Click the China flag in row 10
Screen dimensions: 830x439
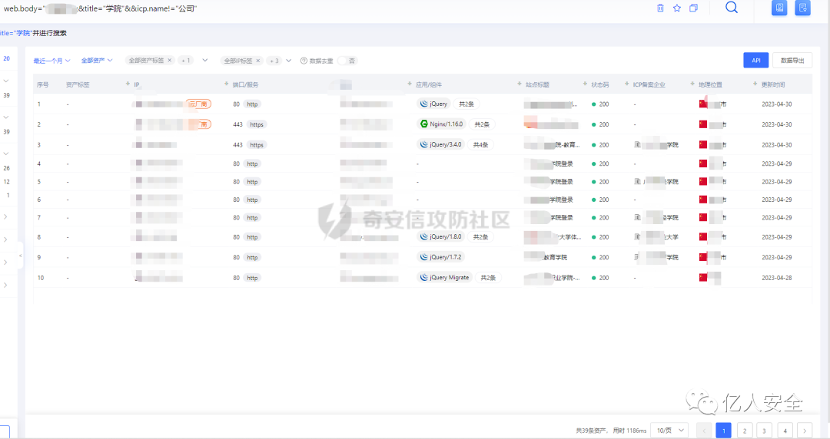tap(703, 278)
